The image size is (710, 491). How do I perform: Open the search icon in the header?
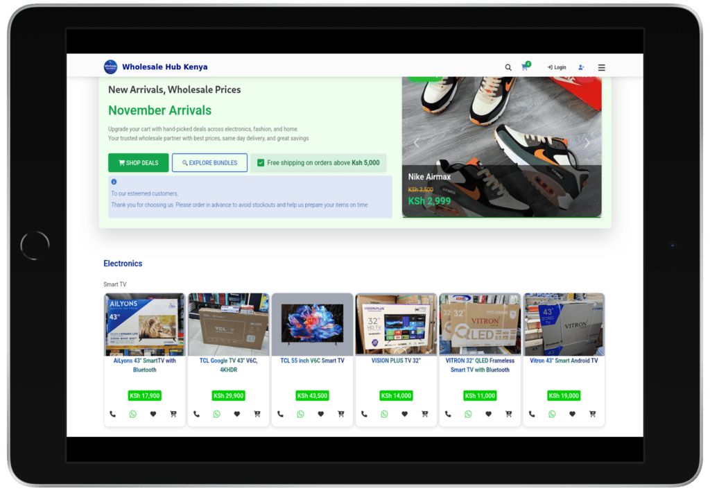point(508,67)
